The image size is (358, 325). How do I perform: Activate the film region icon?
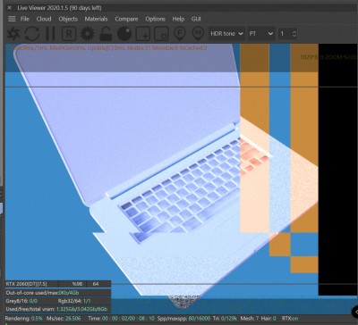pyautogui.click(x=161, y=34)
